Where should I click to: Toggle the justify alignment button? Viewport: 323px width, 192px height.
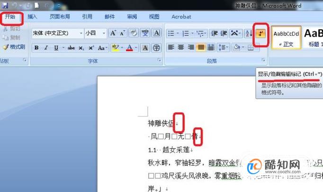[x=201, y=48]
